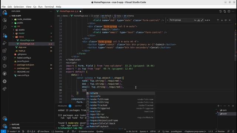
Task: Open App.vue in the explorer
Action: coord(22,47)
